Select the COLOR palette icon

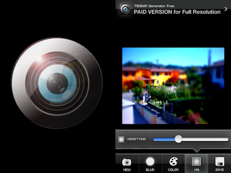click(173, 161)
